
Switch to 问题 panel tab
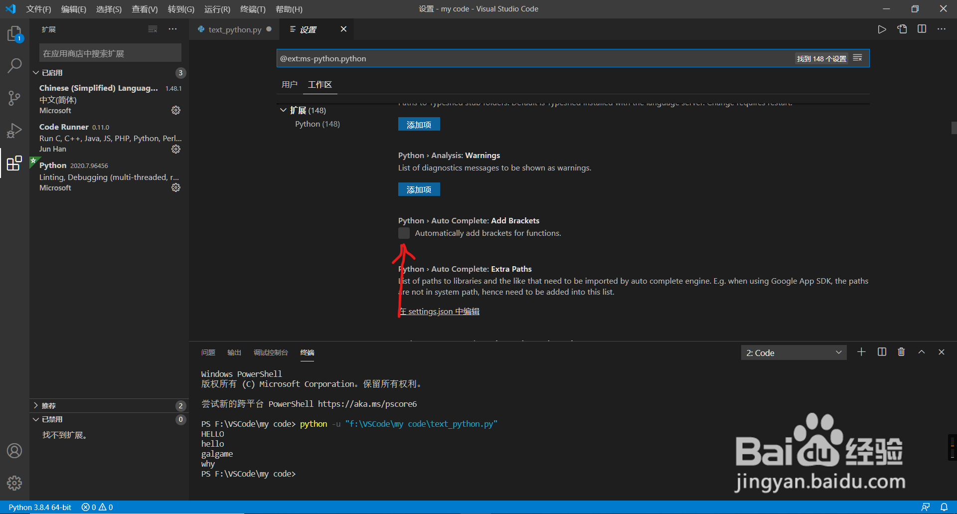point(208,352)
